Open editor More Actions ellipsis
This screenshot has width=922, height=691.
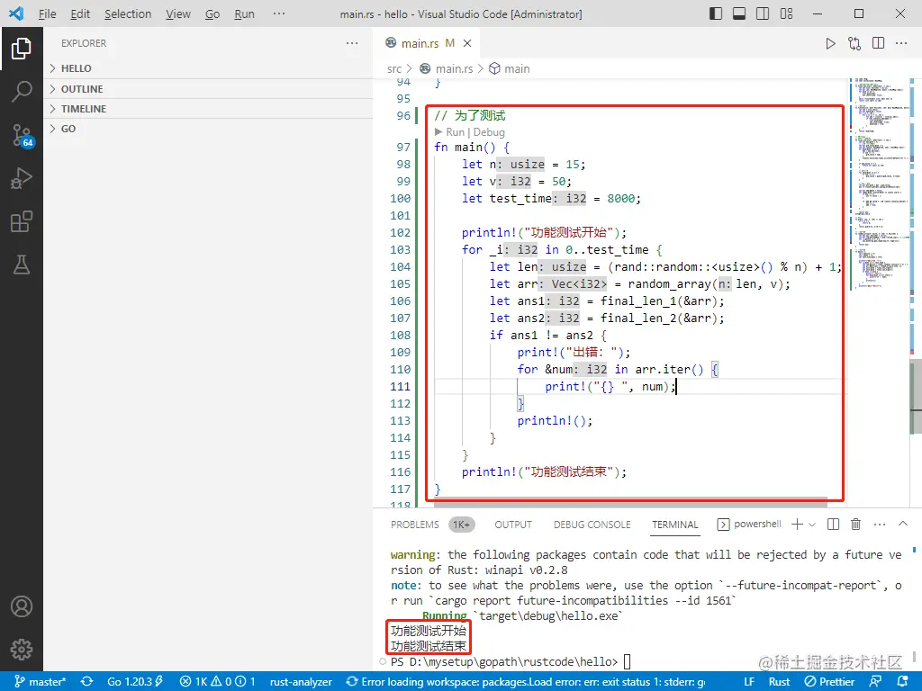901,43
